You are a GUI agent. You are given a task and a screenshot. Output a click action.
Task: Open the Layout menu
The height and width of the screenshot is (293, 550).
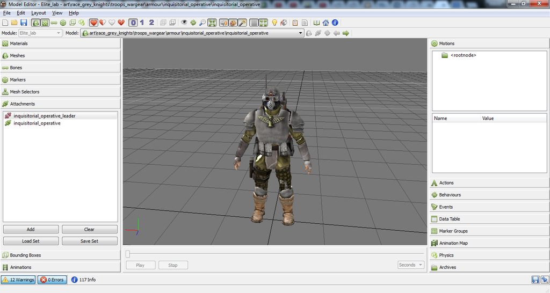[x=38, y=13]
